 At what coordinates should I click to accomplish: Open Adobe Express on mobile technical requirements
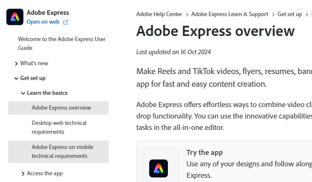(58, 152)
